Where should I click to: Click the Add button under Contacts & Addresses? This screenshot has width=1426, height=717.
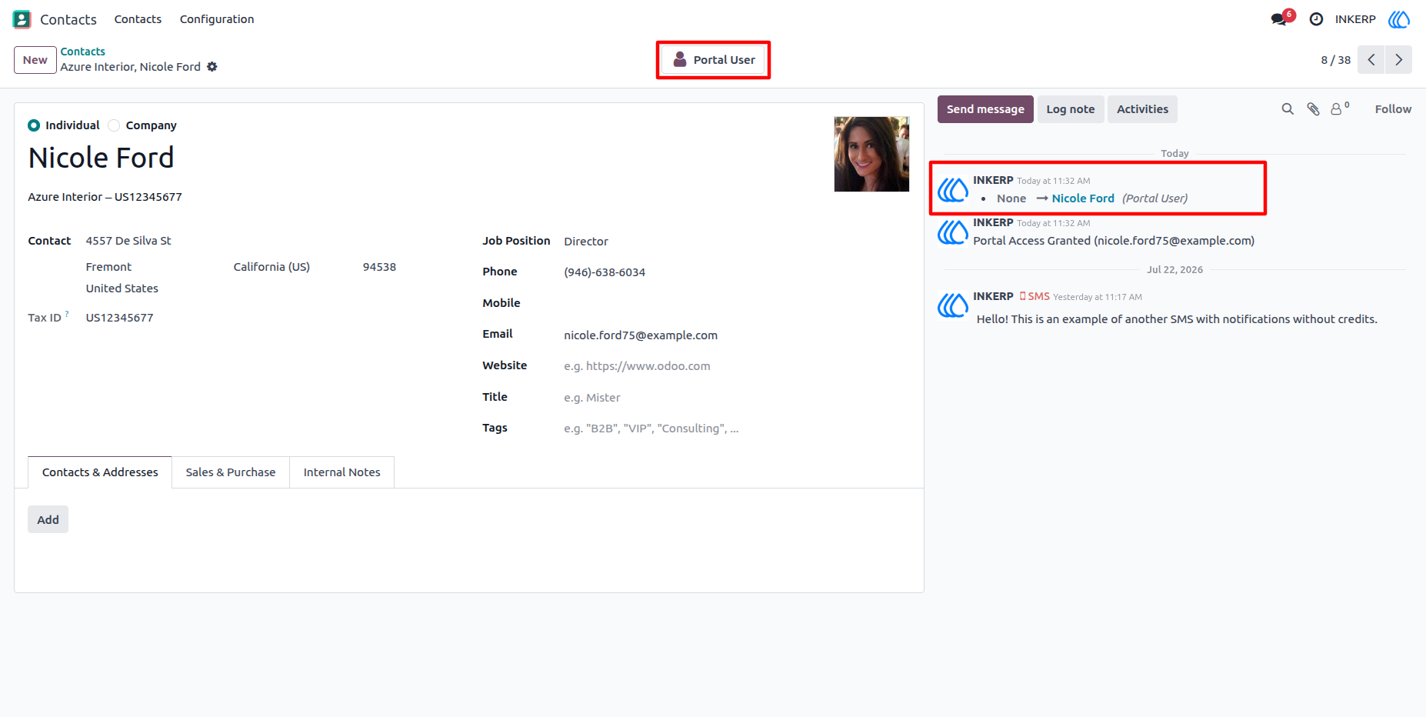pos(48,520)
